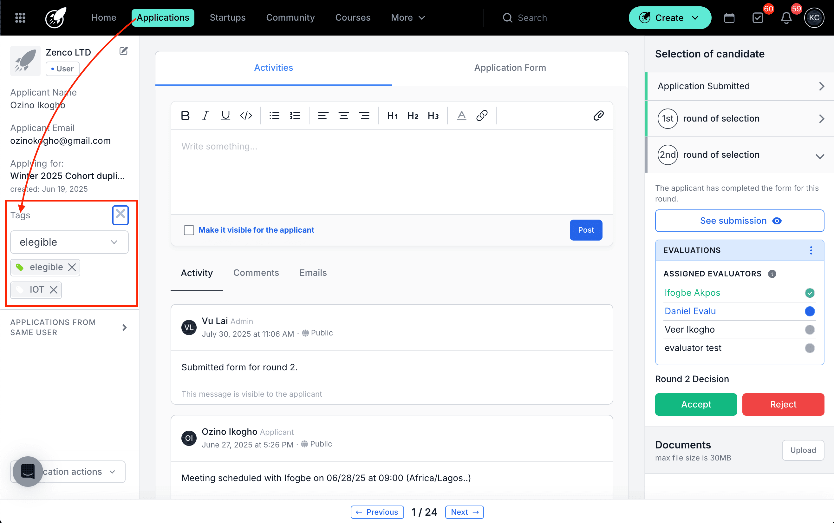
Task: Open the app grid launcher icon
Action: (20, 18)
